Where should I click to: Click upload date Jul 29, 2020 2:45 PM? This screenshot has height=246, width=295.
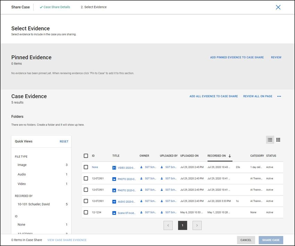[192, 167]
